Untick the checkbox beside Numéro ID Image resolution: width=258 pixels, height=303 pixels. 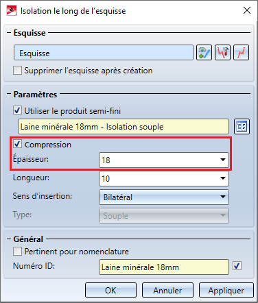237,266
